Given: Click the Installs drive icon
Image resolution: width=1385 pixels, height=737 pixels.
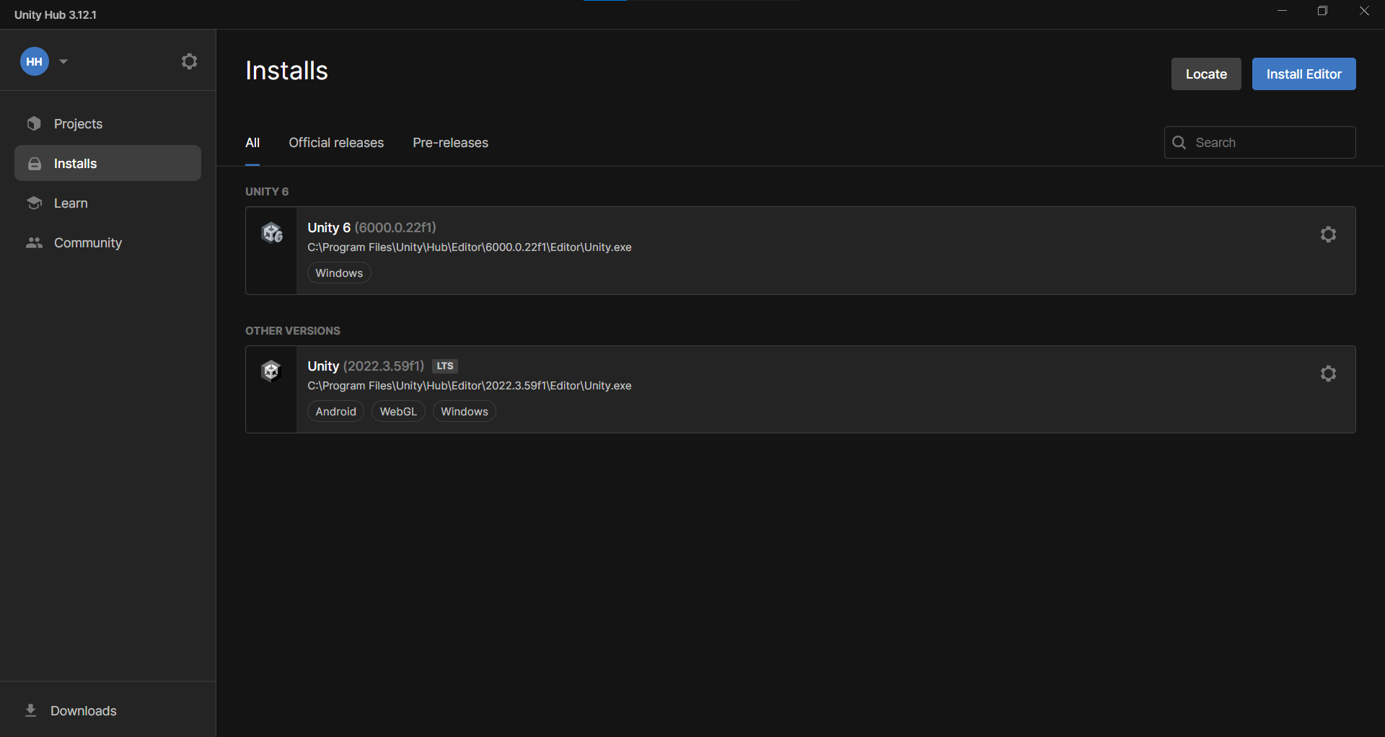Looking at the screenshot, I should (34, 164).
